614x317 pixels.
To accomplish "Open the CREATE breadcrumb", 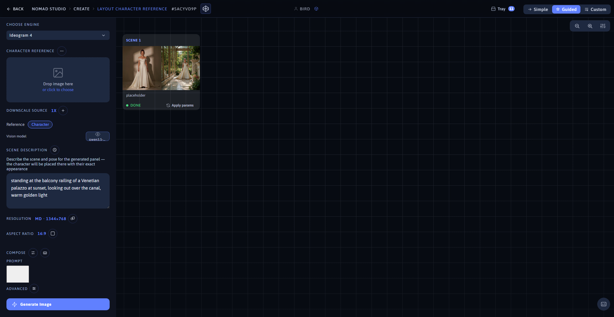I will tap(82, 9).
